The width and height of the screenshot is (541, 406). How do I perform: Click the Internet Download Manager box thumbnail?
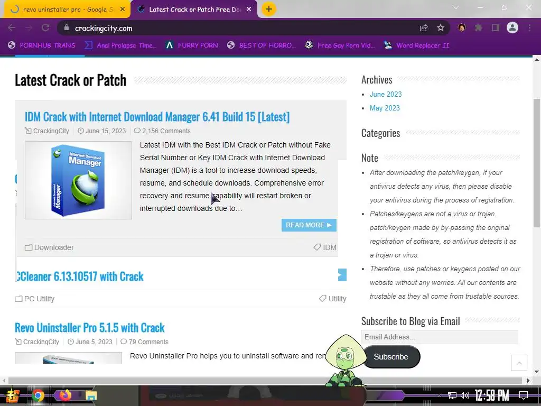point(78,180)
